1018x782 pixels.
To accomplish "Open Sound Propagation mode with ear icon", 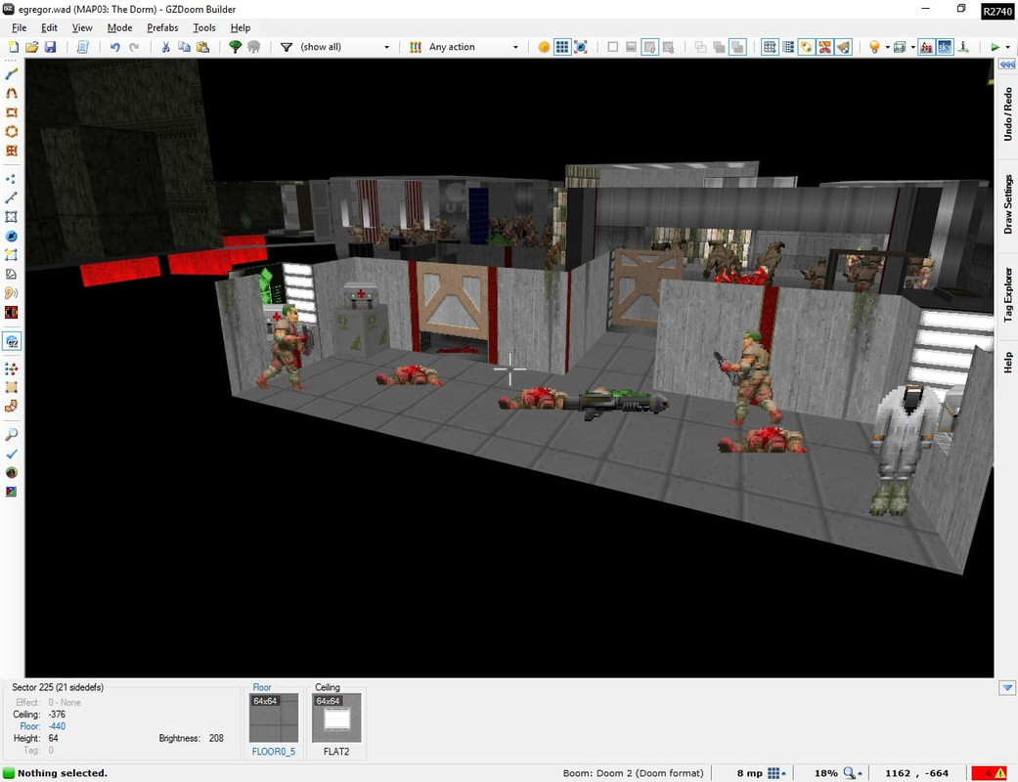I will click(11, 293).
